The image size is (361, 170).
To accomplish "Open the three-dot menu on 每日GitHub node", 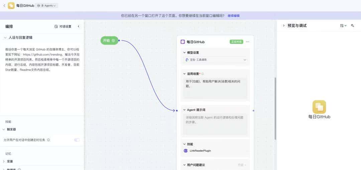I will 247,42.
